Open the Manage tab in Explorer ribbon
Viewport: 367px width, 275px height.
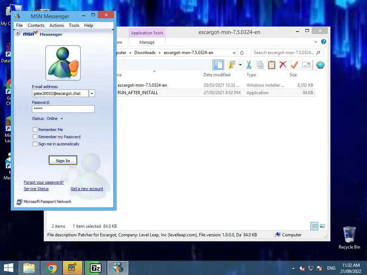pos(147,42)
